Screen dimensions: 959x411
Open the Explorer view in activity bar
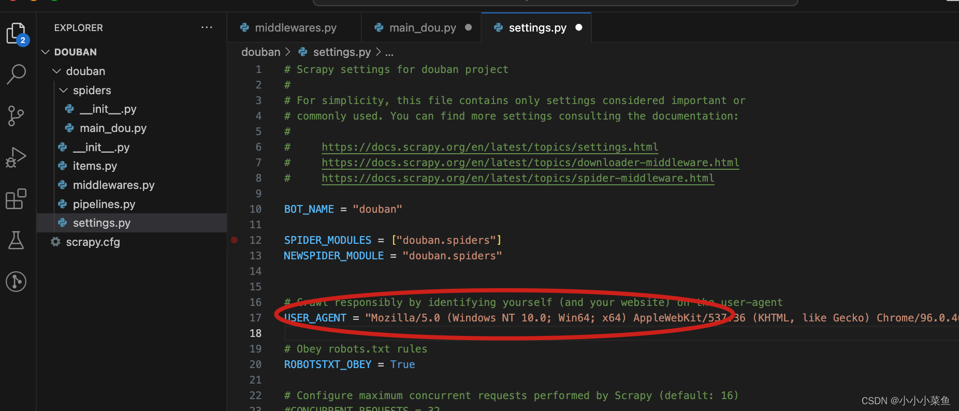click(x=17, y=34)
